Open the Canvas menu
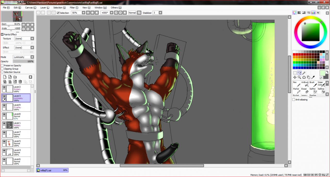The width and height of the screenshot is (330, 177). [30, 8]
